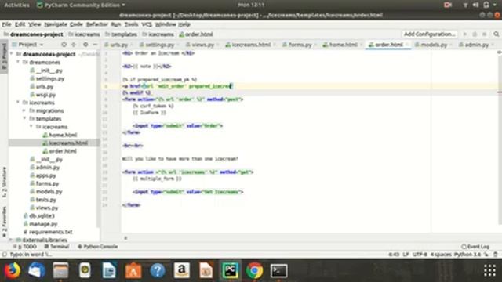Screen dimensions: 502x282
Task: Open Project panel settings gear
Action: point(85,45)
